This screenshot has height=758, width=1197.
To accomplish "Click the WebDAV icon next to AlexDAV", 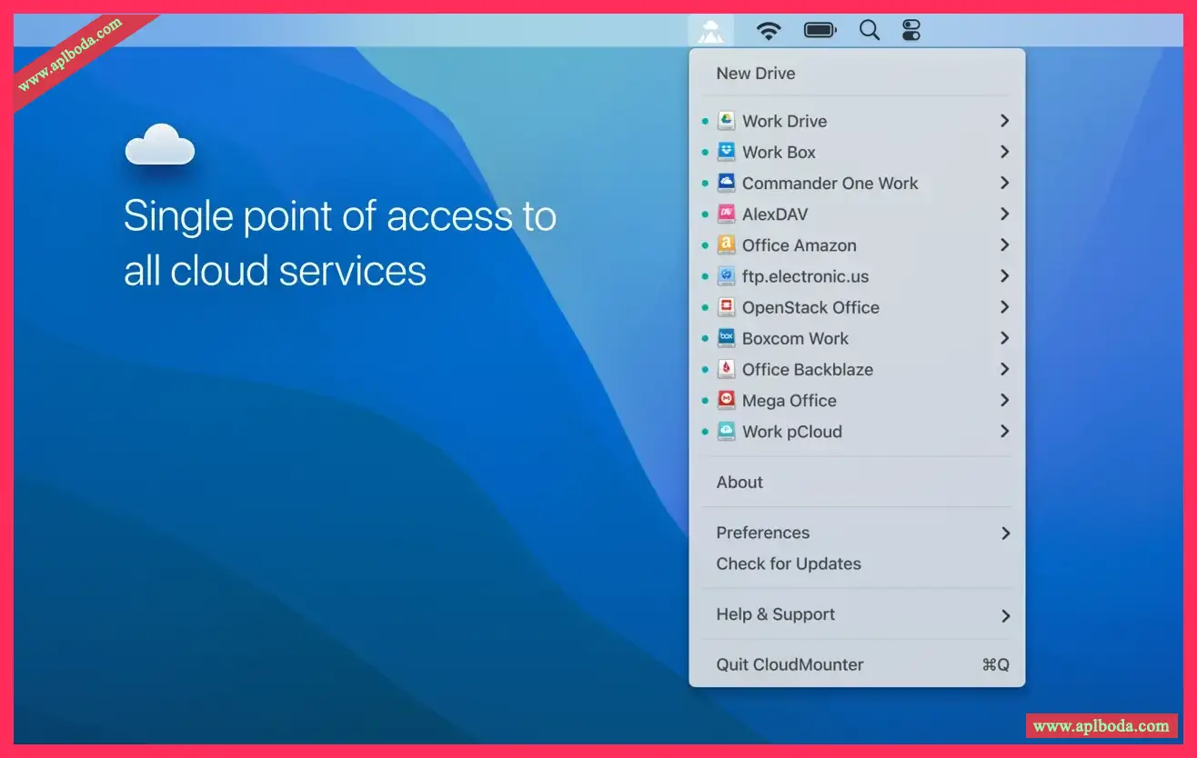I will pyautogui.click(x=726, y=214).
